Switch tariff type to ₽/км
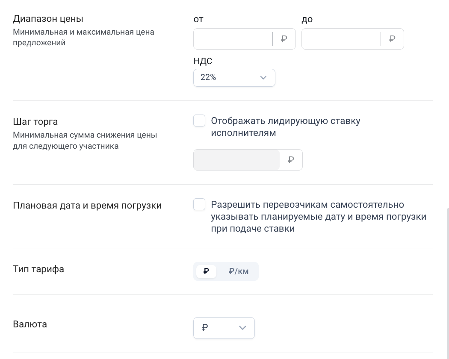The image size is (449, 359). [239, 271]
